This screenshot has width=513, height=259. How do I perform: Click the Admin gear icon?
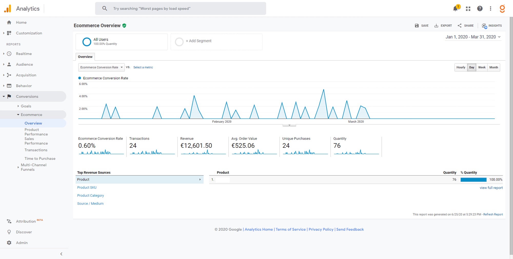(x=9, y=243)
